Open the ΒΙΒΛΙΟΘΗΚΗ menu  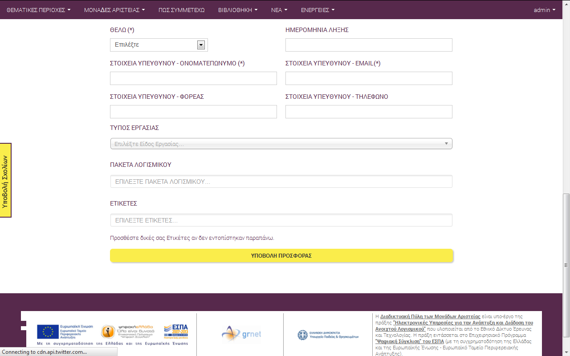(238, 10)
